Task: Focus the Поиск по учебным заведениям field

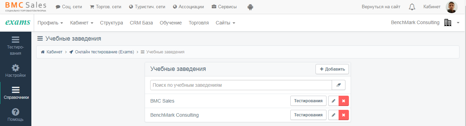Action: pyautogui.click(x=241, y=85)
